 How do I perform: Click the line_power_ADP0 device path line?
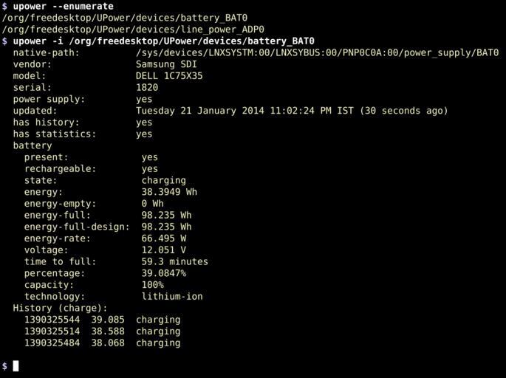[132, 30]
